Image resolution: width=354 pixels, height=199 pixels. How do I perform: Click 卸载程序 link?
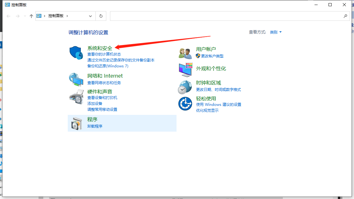[95, 126]
